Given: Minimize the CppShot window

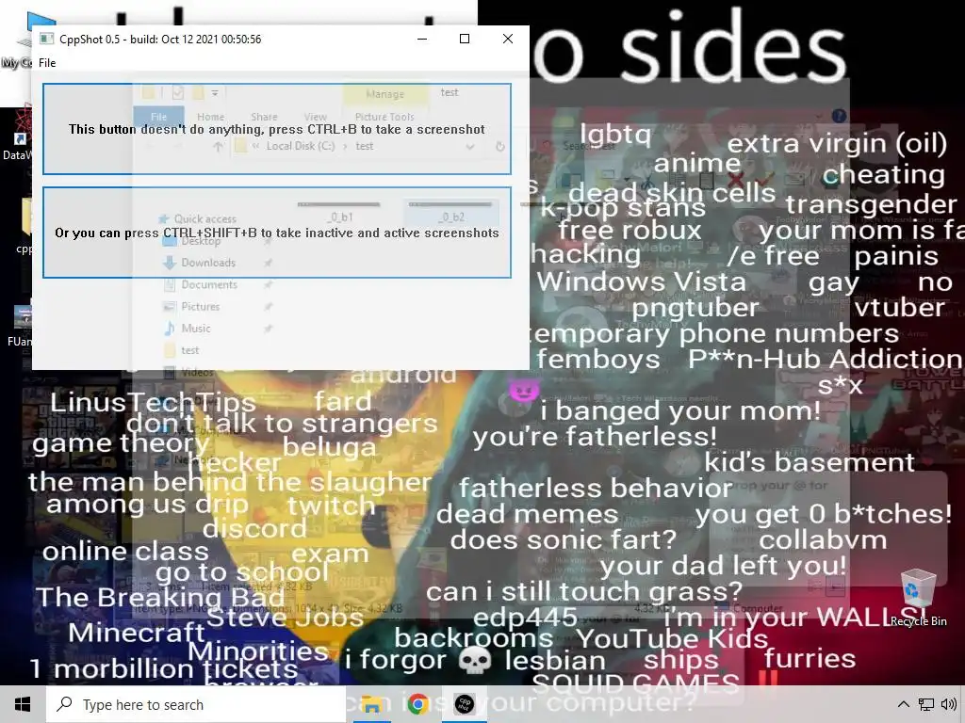Looking at the screenshot, I should tap(422, 39).
